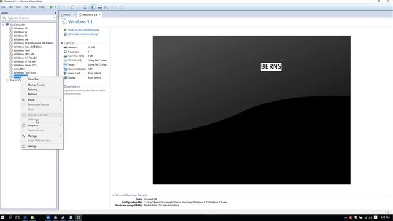Open the VM menu

coord(26,7)
